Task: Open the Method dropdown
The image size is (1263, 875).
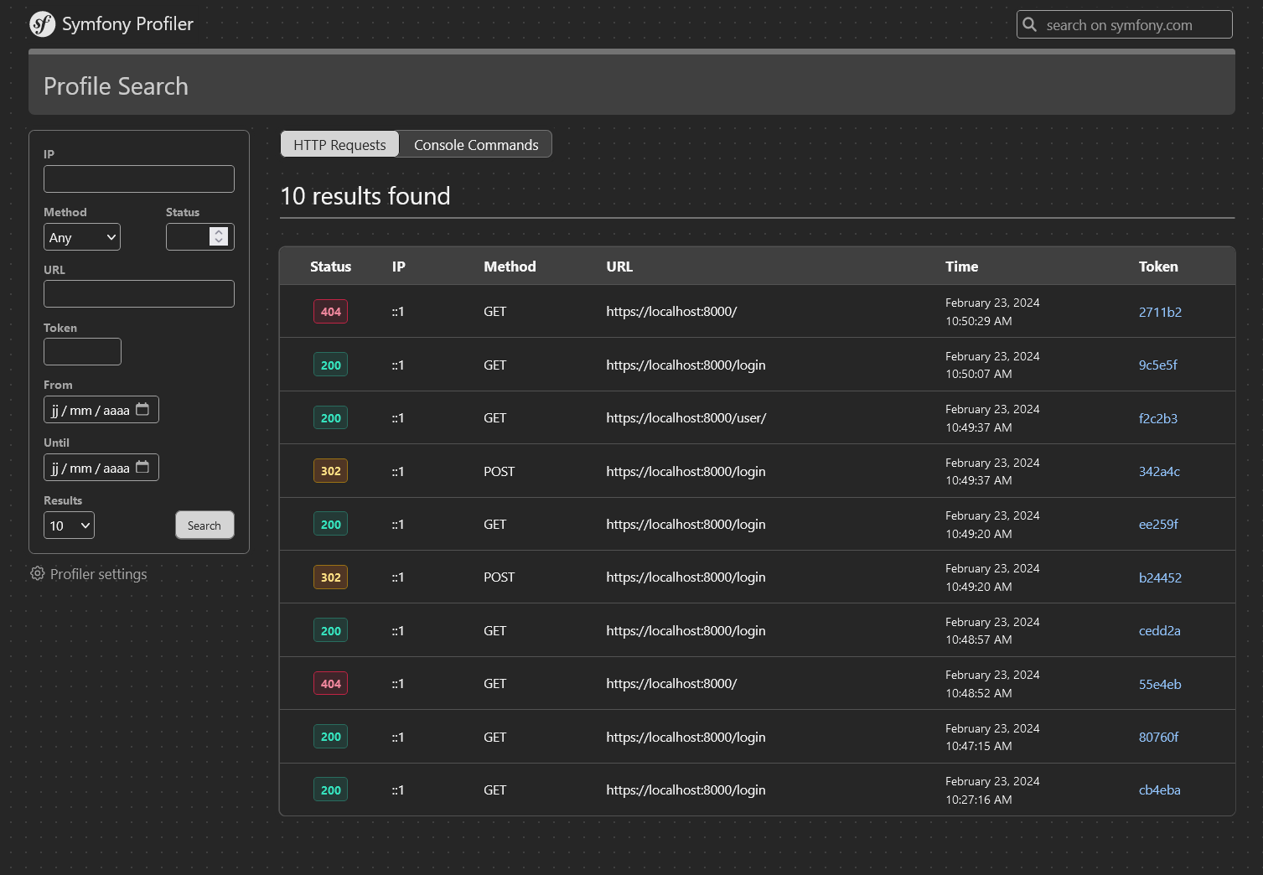Action: (x=81, y=236)
